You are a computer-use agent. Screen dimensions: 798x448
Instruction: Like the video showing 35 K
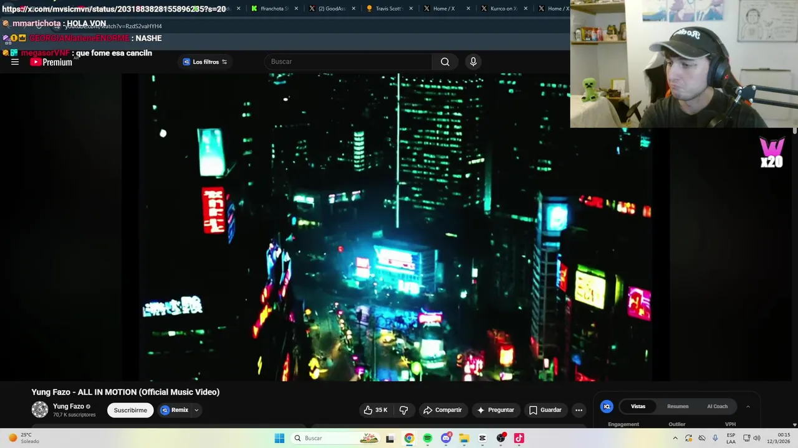[x=375, y=410]
